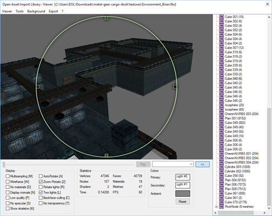Click the Play animation button
The height and width of the screenshot is (216, 272).
[143, 164]
